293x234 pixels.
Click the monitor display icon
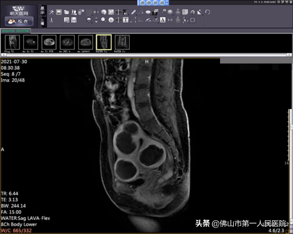[59, 12]
